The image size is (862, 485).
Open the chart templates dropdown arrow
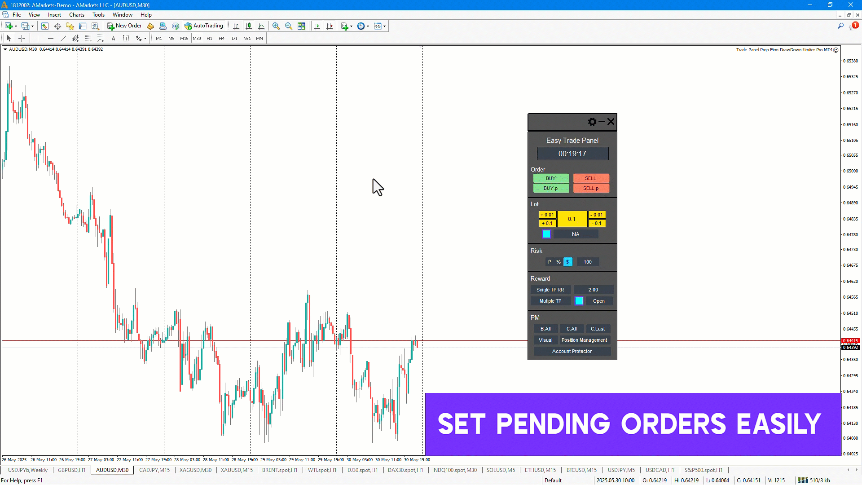click(385, 26)
